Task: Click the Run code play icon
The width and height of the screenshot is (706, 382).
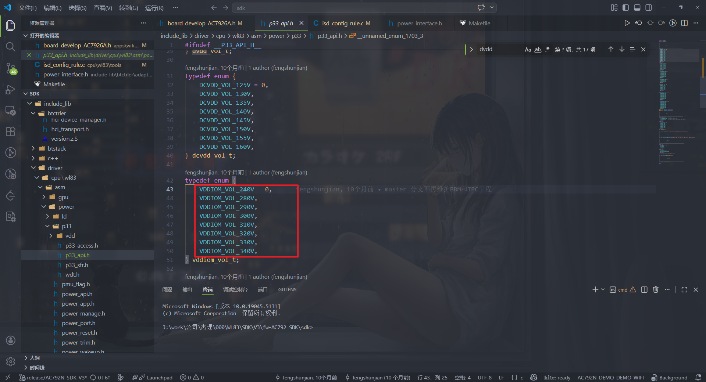Action: (x=627, y=23)
